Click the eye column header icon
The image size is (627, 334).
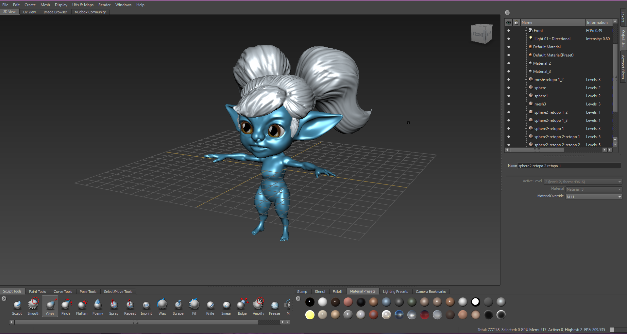click(x=508, y=23)
